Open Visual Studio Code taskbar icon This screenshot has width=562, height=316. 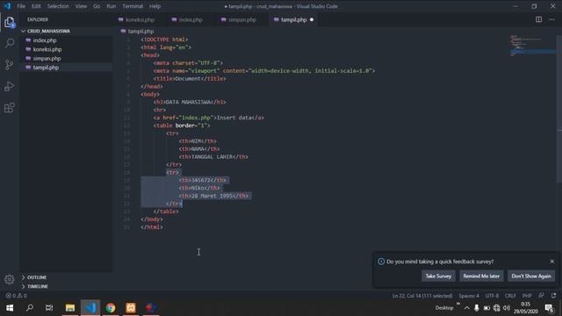click(x=90, y=308)
